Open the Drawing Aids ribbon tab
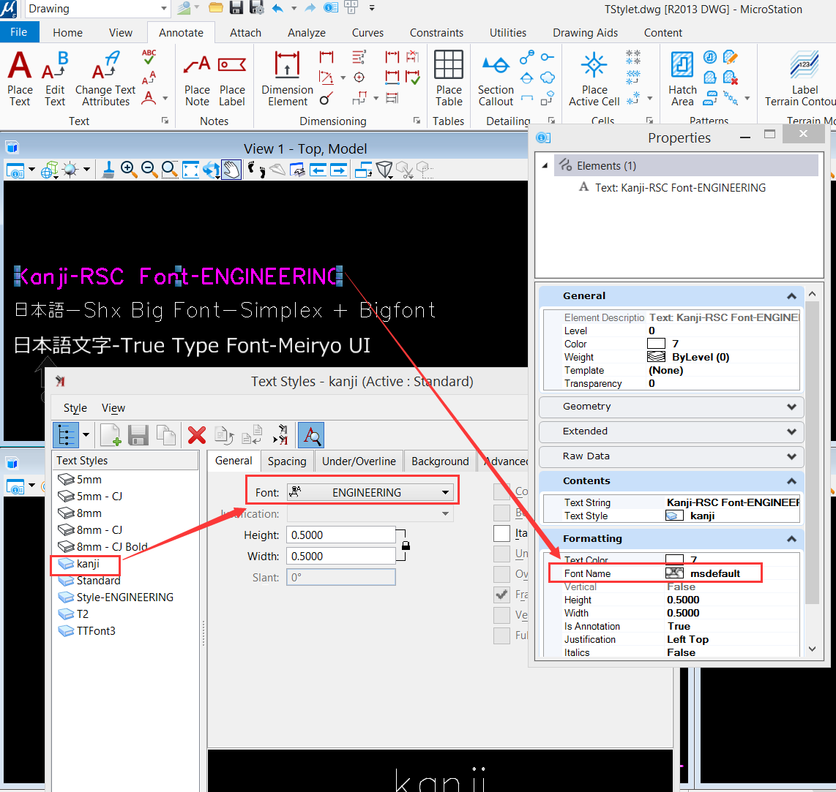This screenshot has width=836, height=792. coord(585,32)
